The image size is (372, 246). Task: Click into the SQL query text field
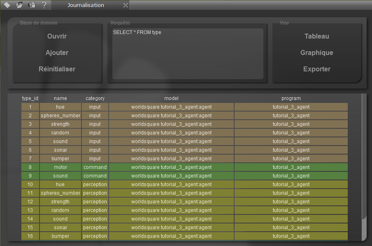point(188,54)
